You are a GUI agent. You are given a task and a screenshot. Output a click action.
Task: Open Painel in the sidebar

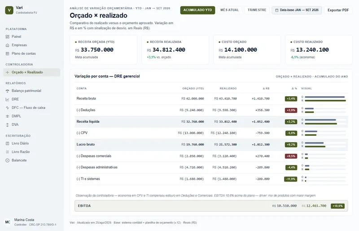(31, 37)
